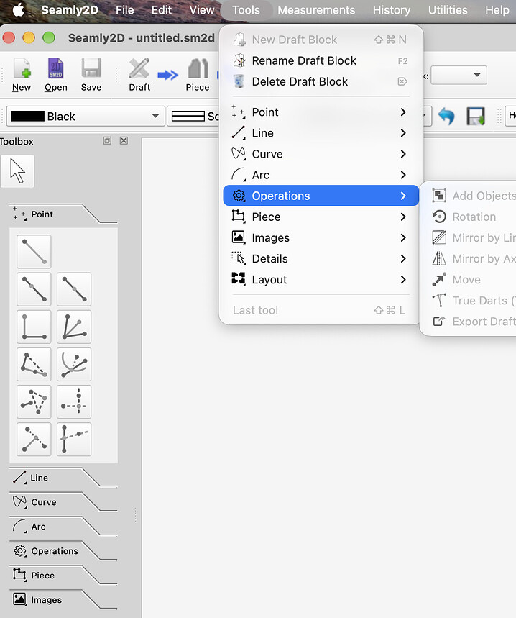Open the Operations section in Toolbox
This screenshot has width=516, height=618.
pyautogui.click(x=63, y=551)
